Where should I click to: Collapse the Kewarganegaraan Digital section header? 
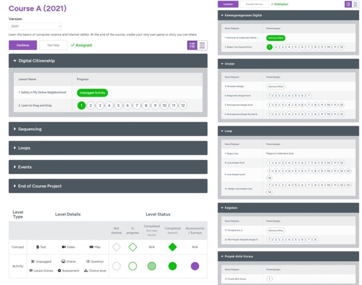[289, 16]
